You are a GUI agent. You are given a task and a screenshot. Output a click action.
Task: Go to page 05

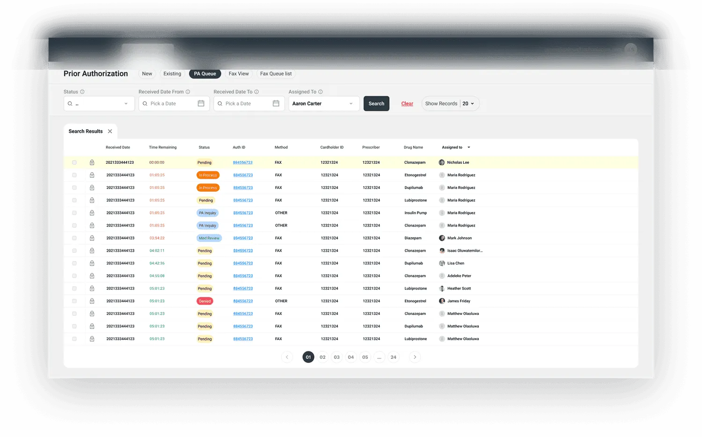click(365, 357)
